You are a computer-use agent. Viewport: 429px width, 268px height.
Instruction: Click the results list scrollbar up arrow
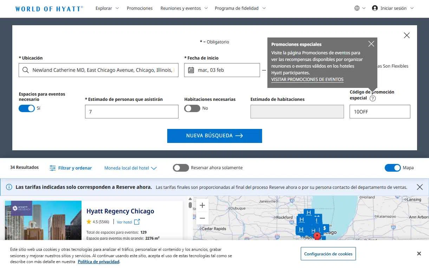[190, 199]
